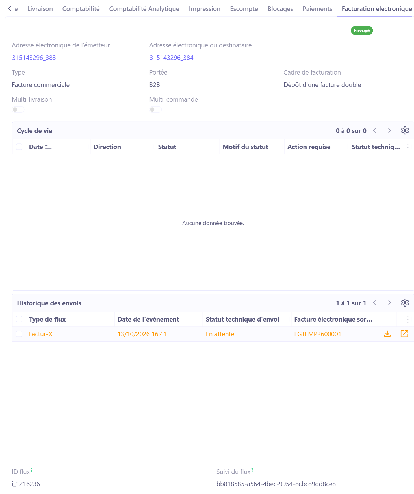This screenshot has width=414, height=494.
Task: Open the Blocages tab
Action: click(x=280, y=9)
